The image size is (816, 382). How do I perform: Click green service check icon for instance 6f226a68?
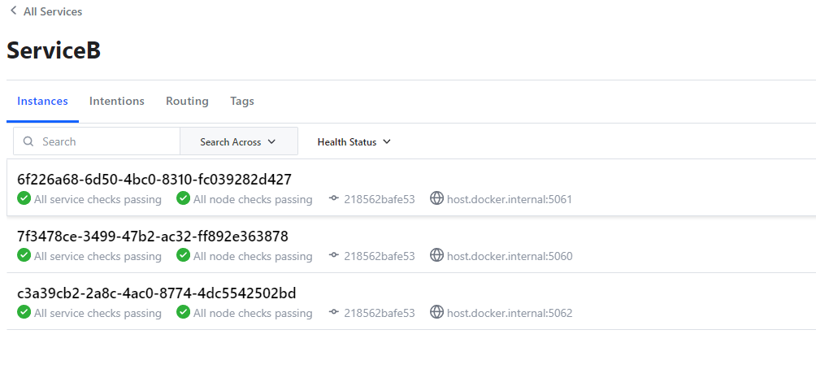pos(24,199)
